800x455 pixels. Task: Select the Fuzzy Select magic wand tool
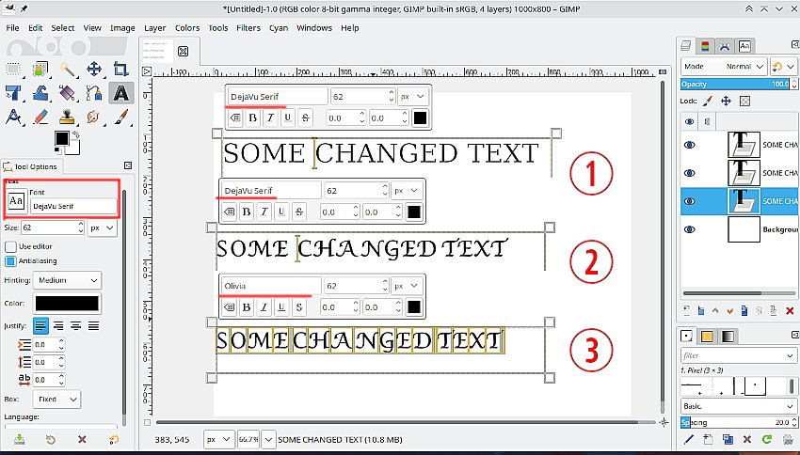(x=68, y=69)
